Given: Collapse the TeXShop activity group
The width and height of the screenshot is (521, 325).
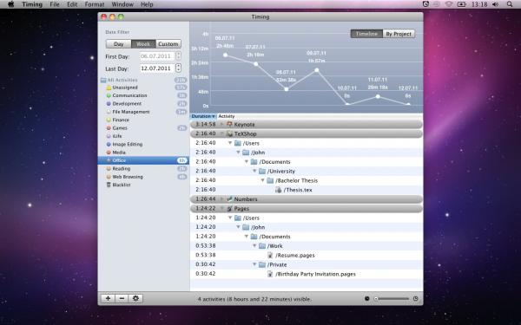Looking at the screenshot, I should coord(222,133).
